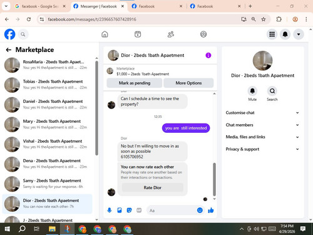Choose a GIF icon

139,210
